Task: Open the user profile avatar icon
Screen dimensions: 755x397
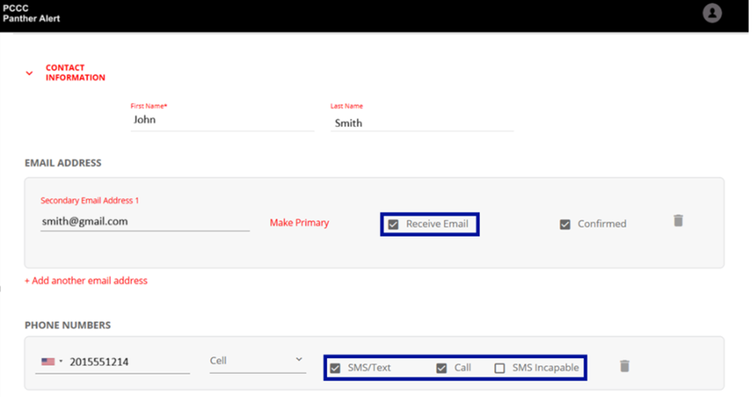Action: coord(711,13)
